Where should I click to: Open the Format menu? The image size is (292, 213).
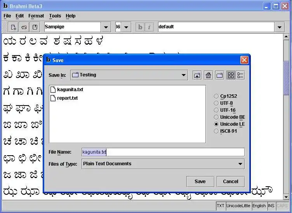(x=36, y=16)
